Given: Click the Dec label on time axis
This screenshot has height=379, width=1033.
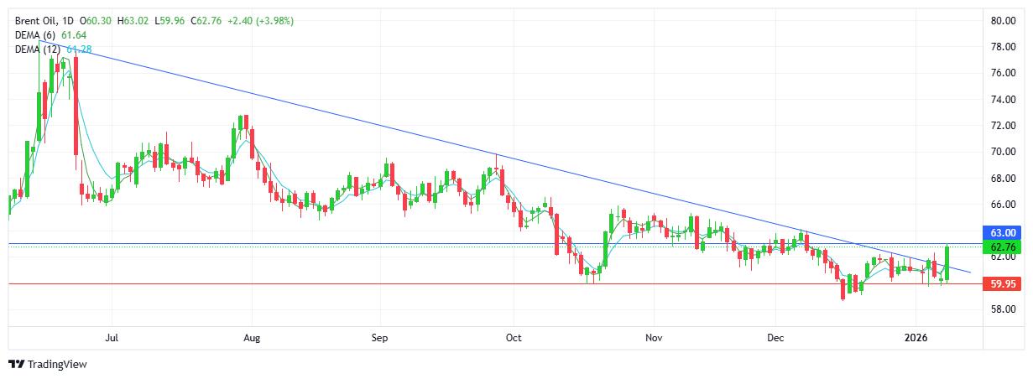Looking at the screenshot, I should click(775, 339).
